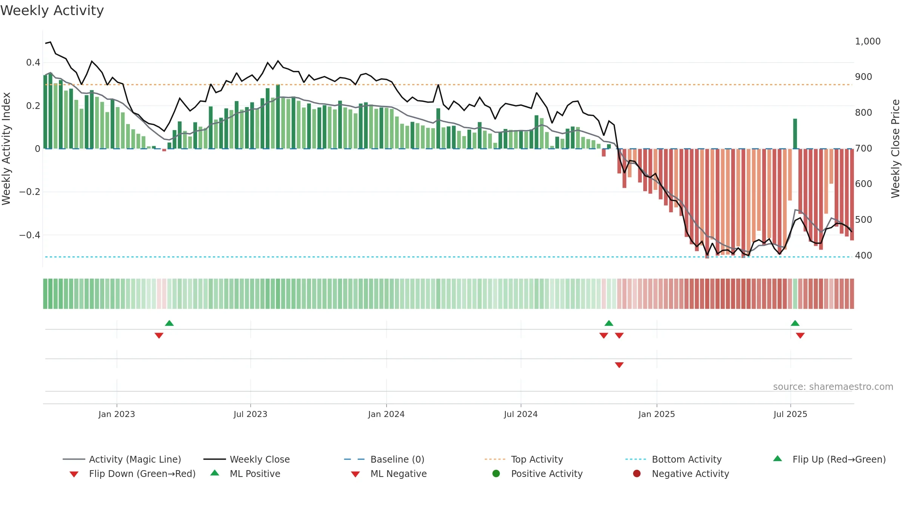This screenshot has height=509, width=906.
Task: Click the Jul 2025 axis label
Action: tap(790, 414)
